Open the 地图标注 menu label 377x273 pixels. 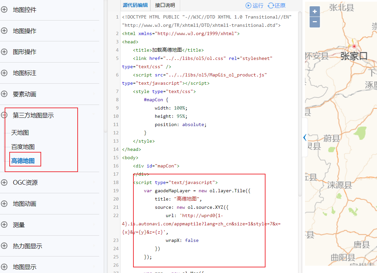click(x=25, y=73)
